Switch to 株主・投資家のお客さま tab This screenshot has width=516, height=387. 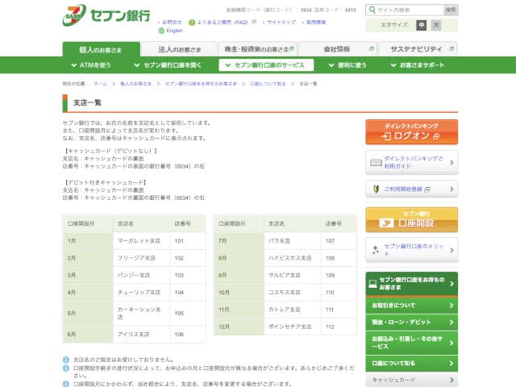[258, 49]
